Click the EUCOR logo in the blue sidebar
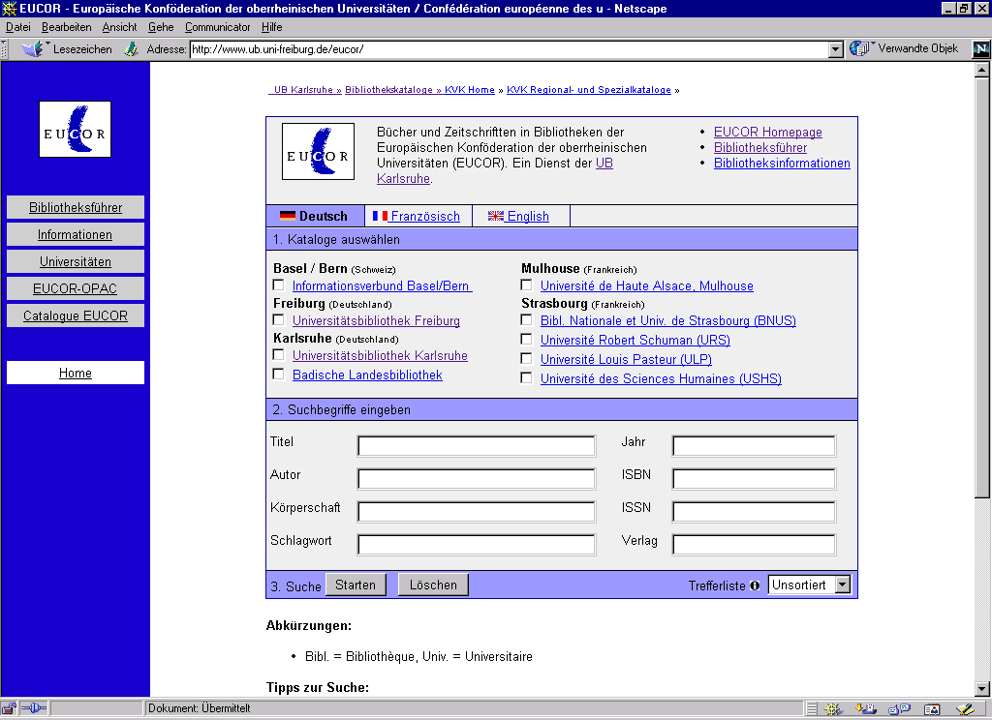The width and height of the screenshot is (992, 720). 75,129
